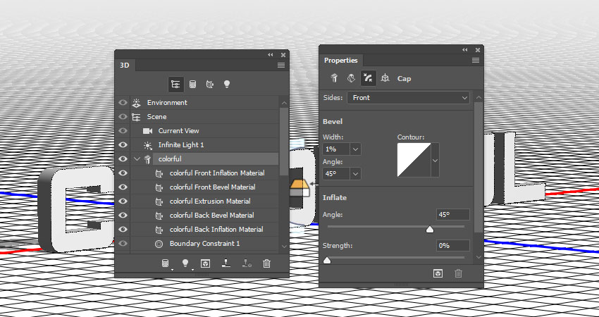Click the Deform icon in Properties
The width and height of the screenshot is (599, 317).
click(350, 78)
